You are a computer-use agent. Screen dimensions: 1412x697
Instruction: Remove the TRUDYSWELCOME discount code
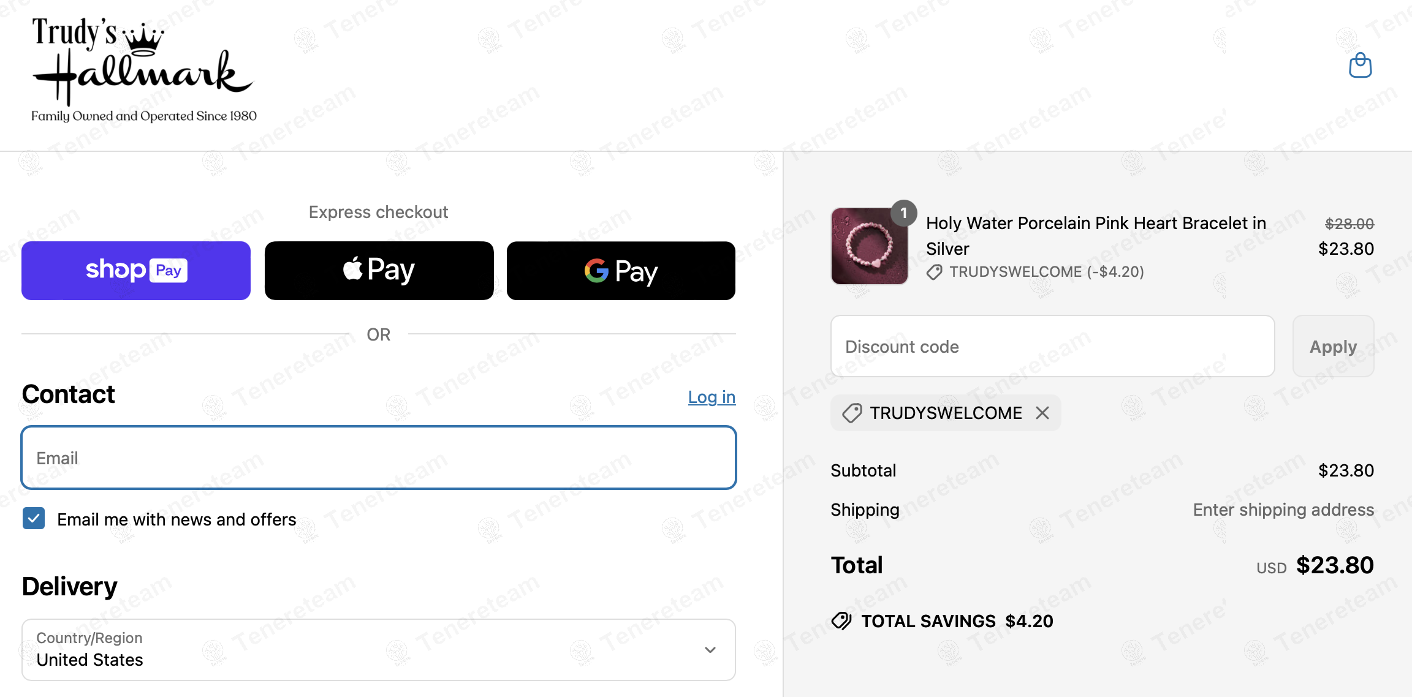click(x=1042, y=413)
